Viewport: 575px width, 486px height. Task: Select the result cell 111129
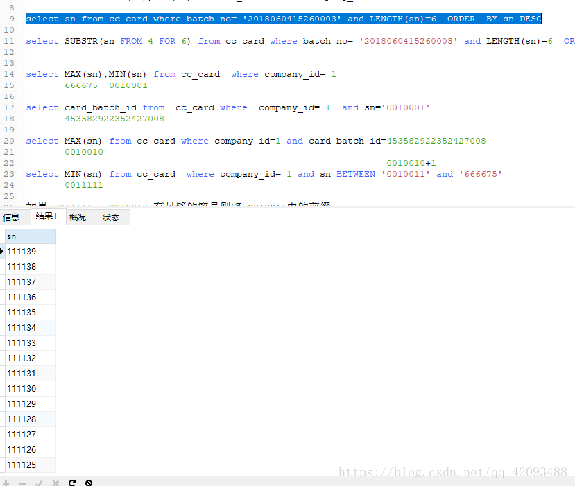31,404
